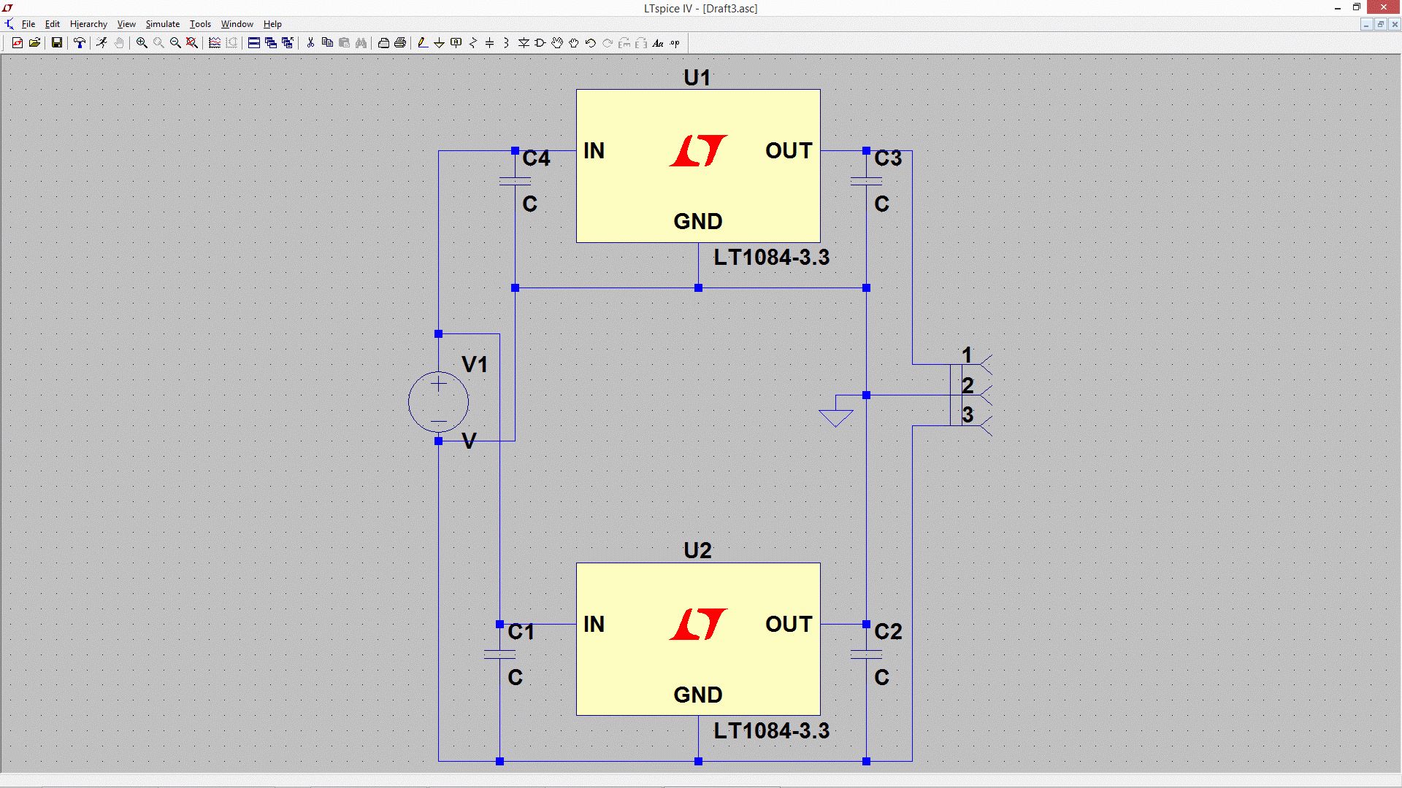Click the Label Net tool
This screenshot has width=1402, height=788.
pyautogui.click(x=456, y=43)
